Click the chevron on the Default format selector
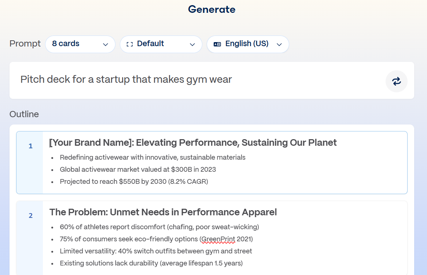 pyautogui.click(x=192, y=44)
